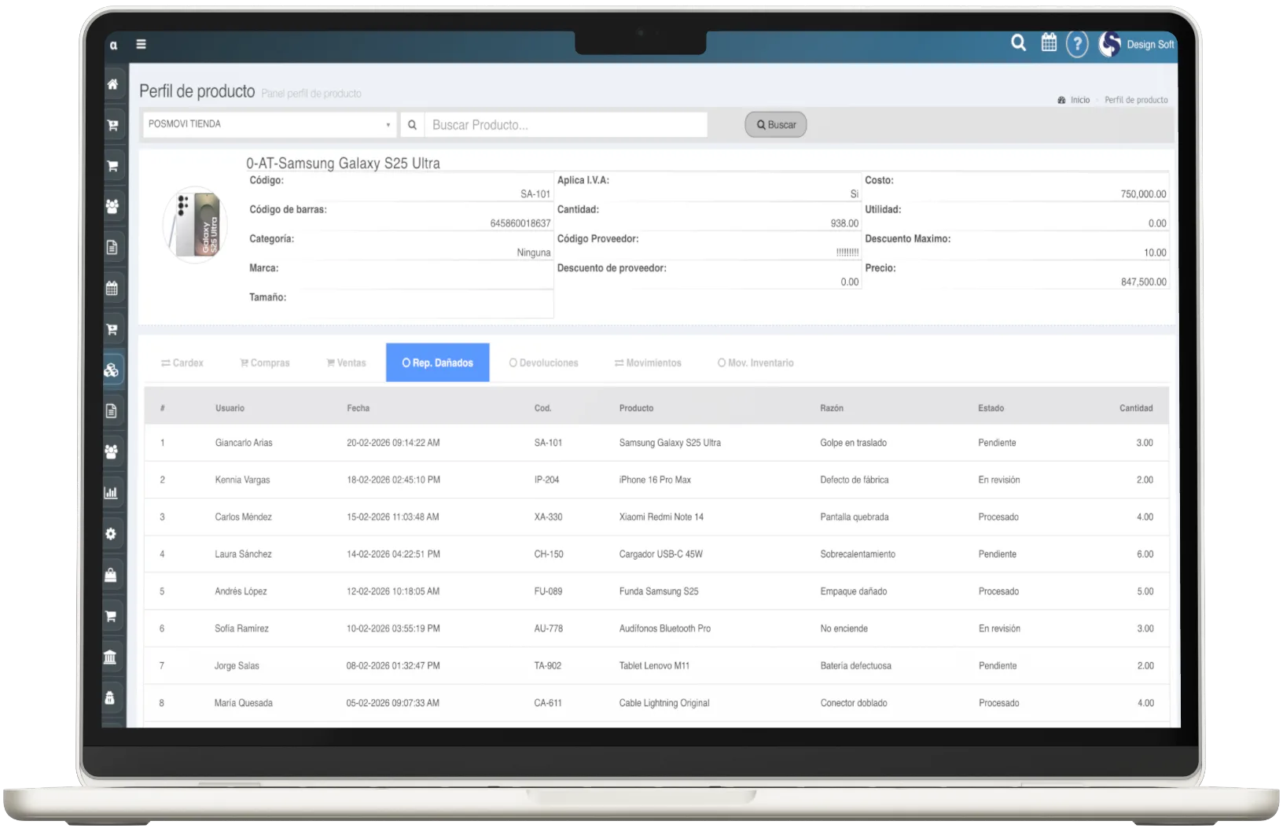Click the Galaxy S25 Ultra product thumbnail
The width and height of the screenshot is (1283, 832).
click(195, 225)
